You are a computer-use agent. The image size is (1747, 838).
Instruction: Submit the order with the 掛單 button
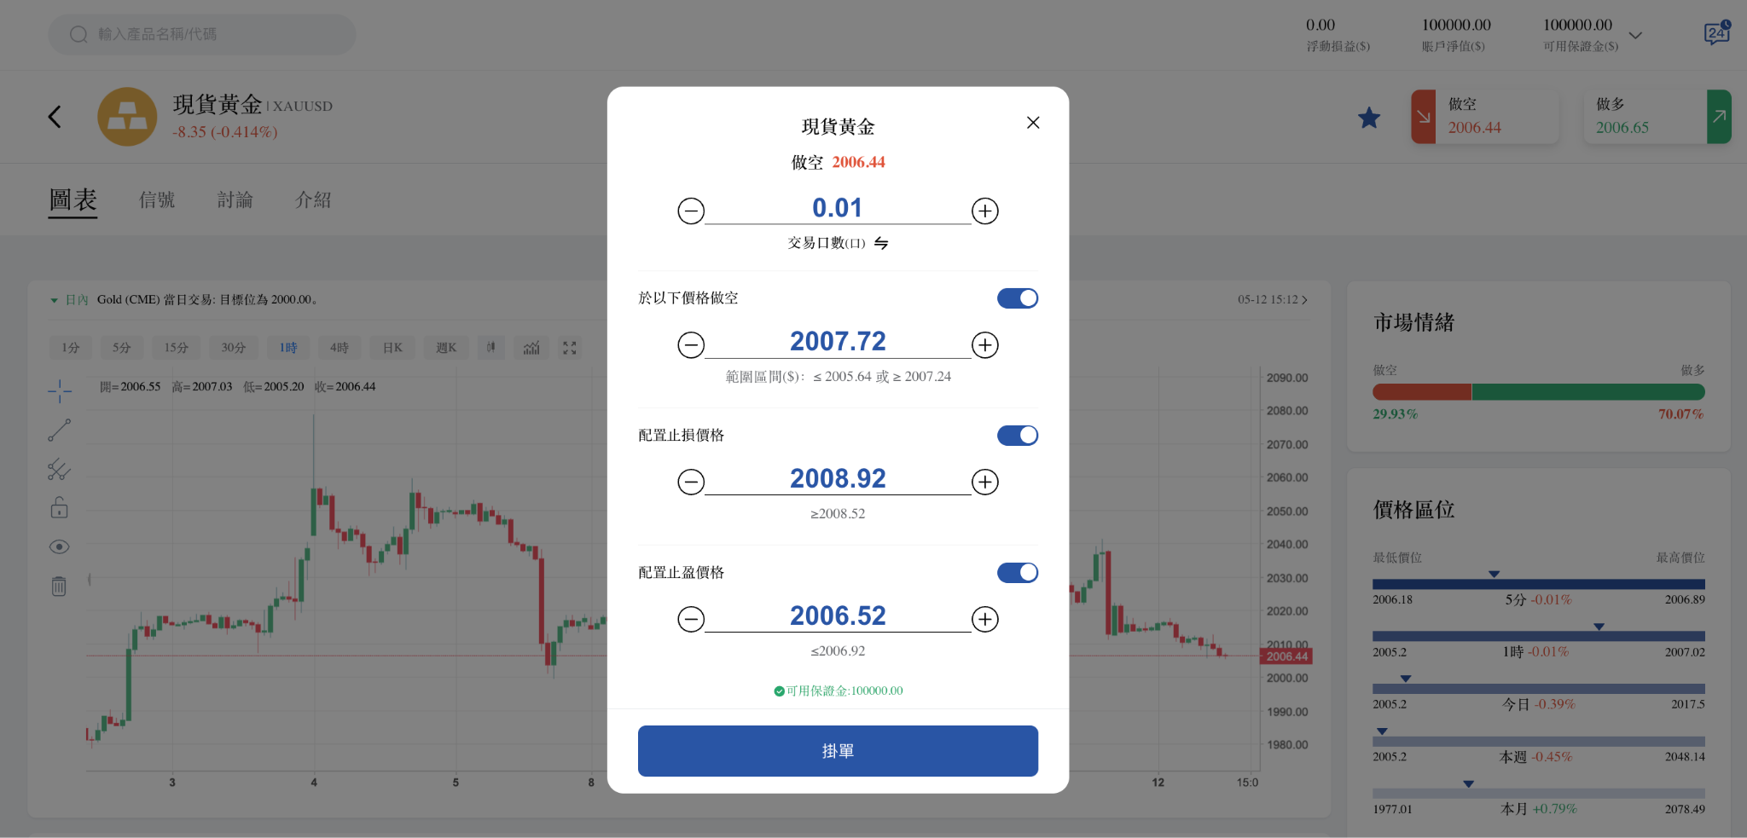[837, 750]
